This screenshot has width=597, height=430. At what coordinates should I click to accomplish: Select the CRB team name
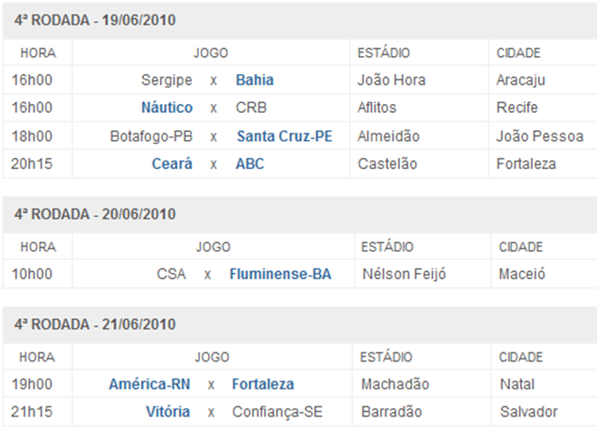[251, 107]
